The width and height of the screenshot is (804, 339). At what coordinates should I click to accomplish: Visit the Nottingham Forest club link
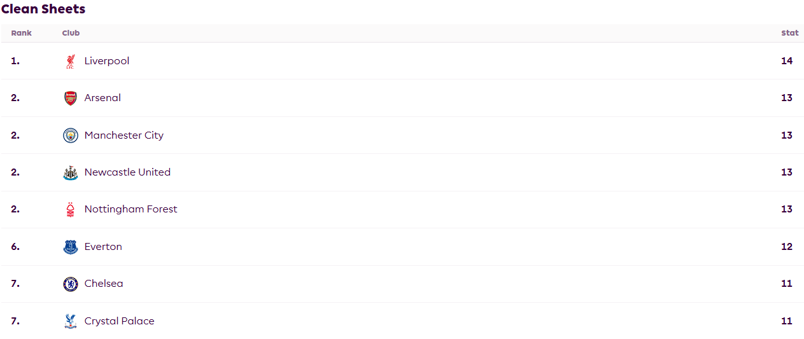131,209
